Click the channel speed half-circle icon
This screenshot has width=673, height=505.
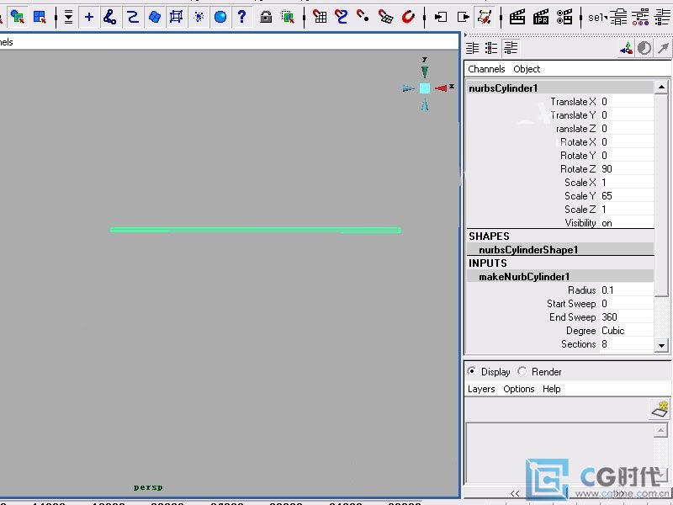[x=644, y=48]
